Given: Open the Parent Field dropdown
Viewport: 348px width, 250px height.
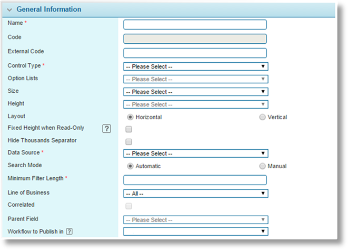Looking at the screenshot, I should point(196,220).
